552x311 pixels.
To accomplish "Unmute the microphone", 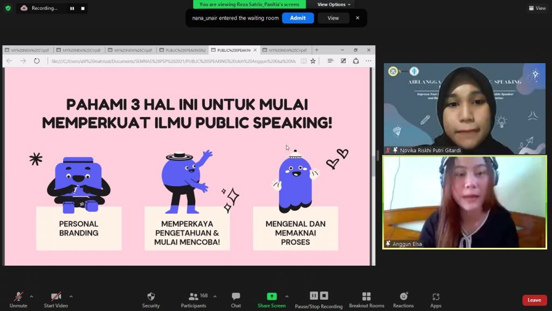I will [x=18, y=300].
